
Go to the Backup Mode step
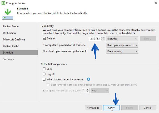point(11,27)
